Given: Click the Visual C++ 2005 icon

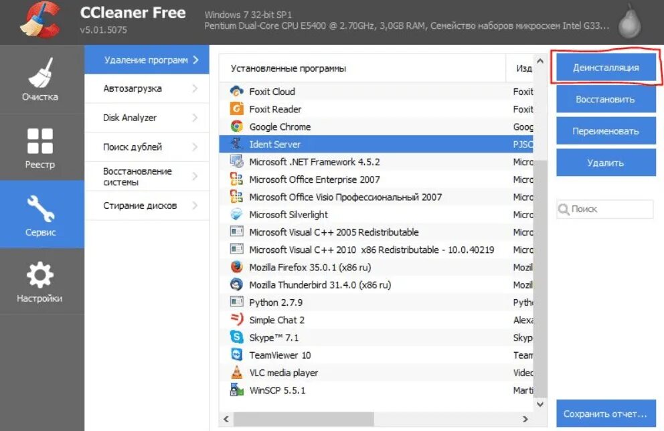Looking at the screenshot, I should point(236,232).
